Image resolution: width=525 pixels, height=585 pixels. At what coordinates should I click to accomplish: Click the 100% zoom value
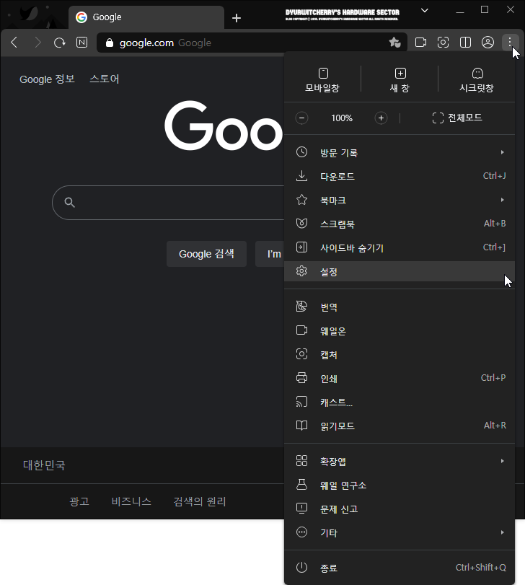tap(342, 118)
